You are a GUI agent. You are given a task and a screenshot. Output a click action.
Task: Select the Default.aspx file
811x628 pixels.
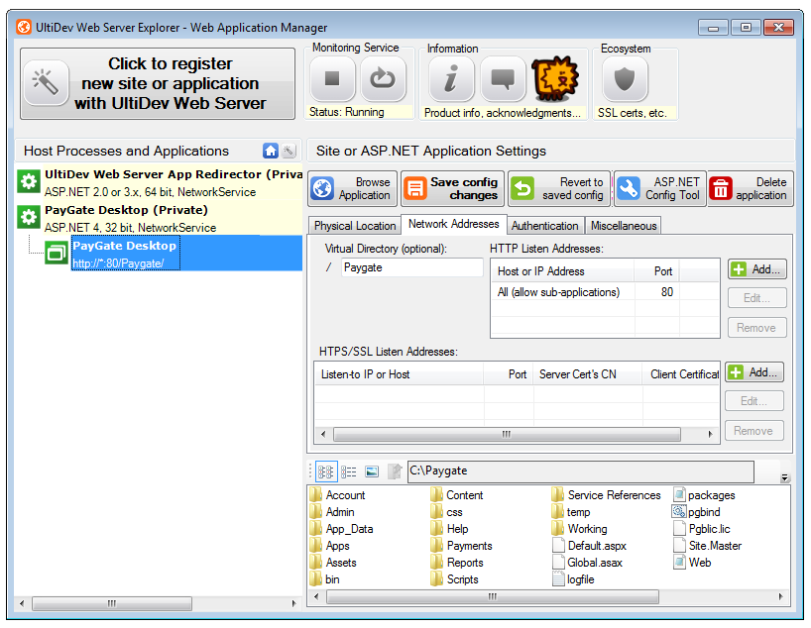tap(590, 546)
